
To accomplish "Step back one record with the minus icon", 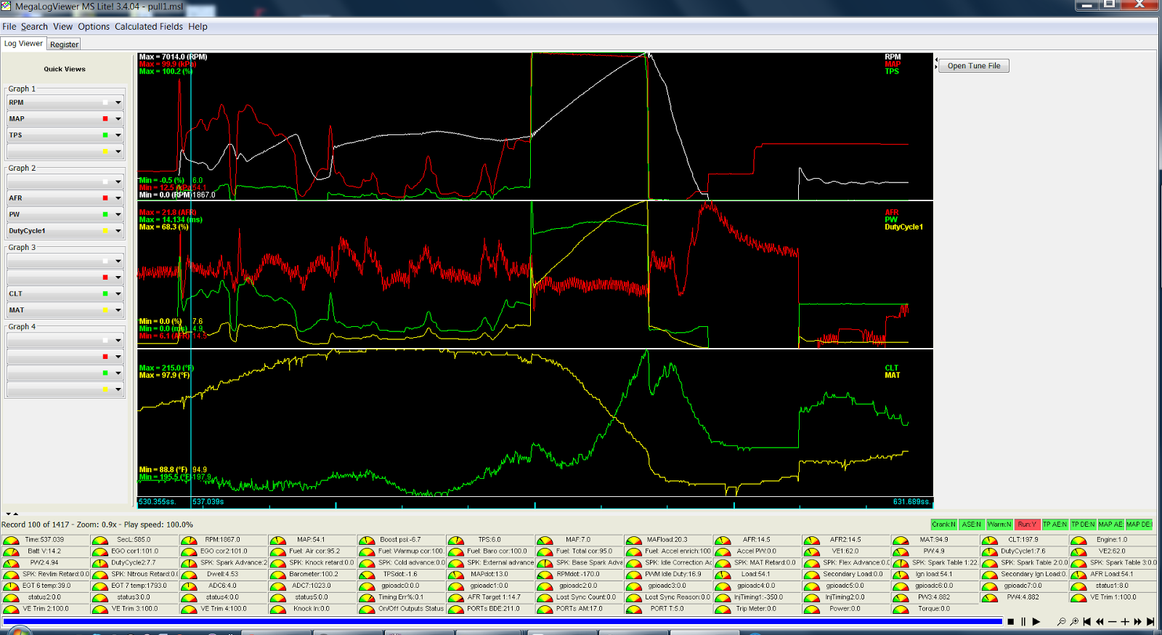I will [x=1112, y=621].
